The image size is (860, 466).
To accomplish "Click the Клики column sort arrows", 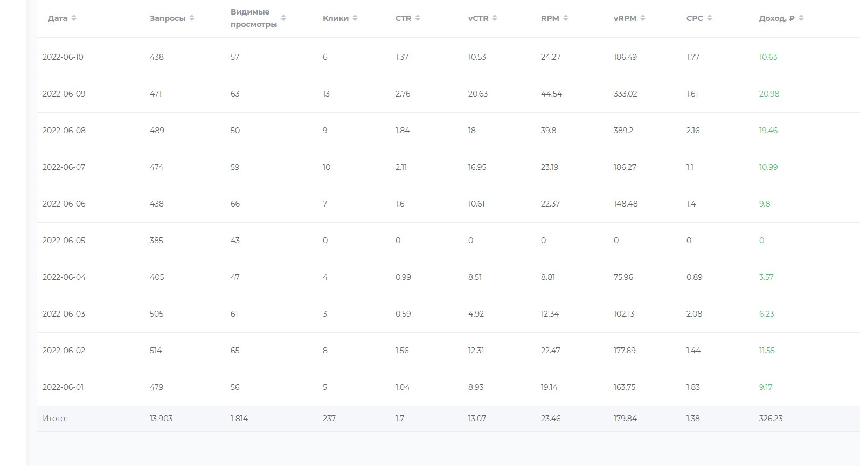I will (355, 18).
